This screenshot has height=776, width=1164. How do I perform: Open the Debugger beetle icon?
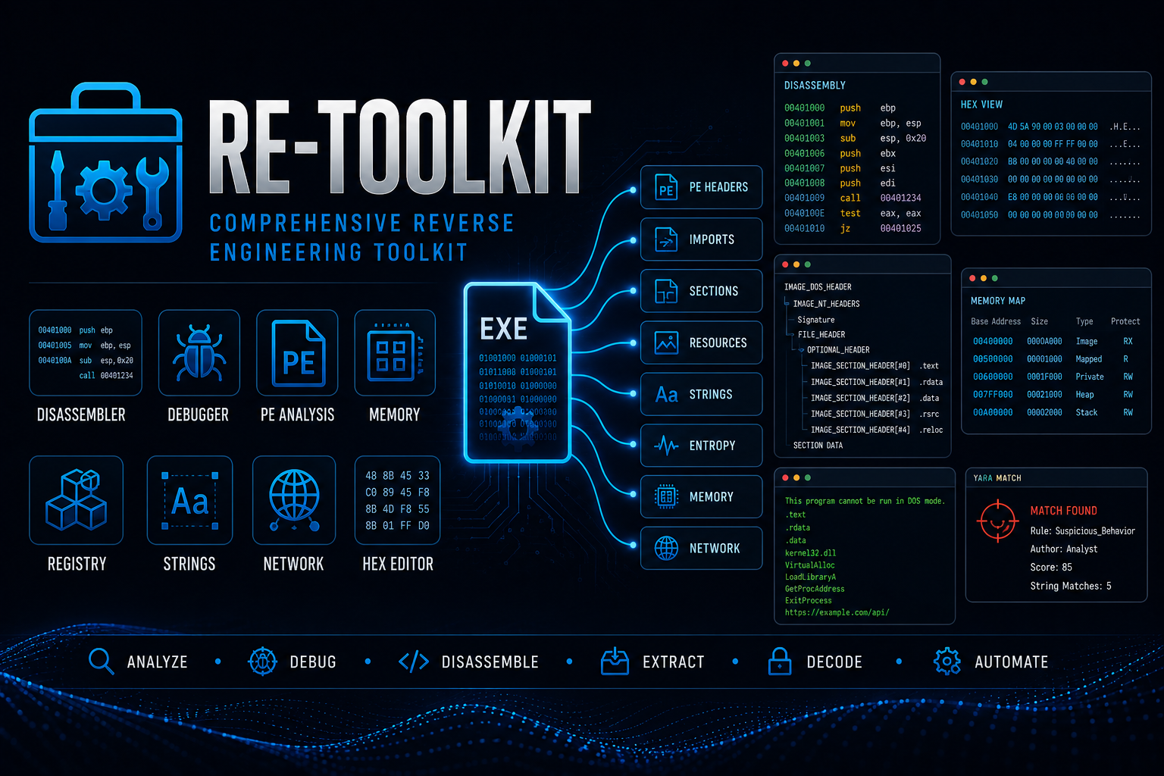(199, 352)
